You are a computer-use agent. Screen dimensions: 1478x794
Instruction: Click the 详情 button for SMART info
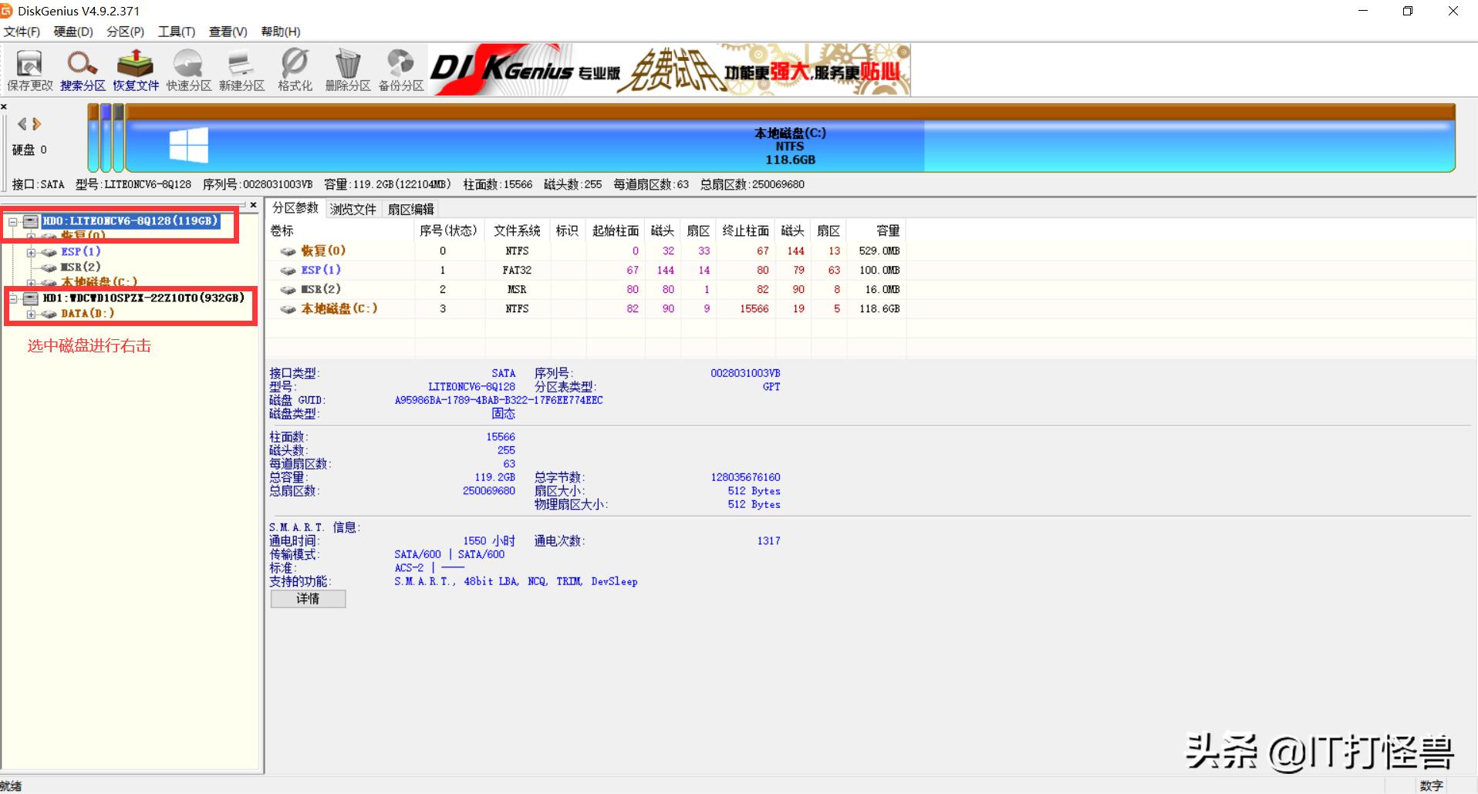(307, 599)
